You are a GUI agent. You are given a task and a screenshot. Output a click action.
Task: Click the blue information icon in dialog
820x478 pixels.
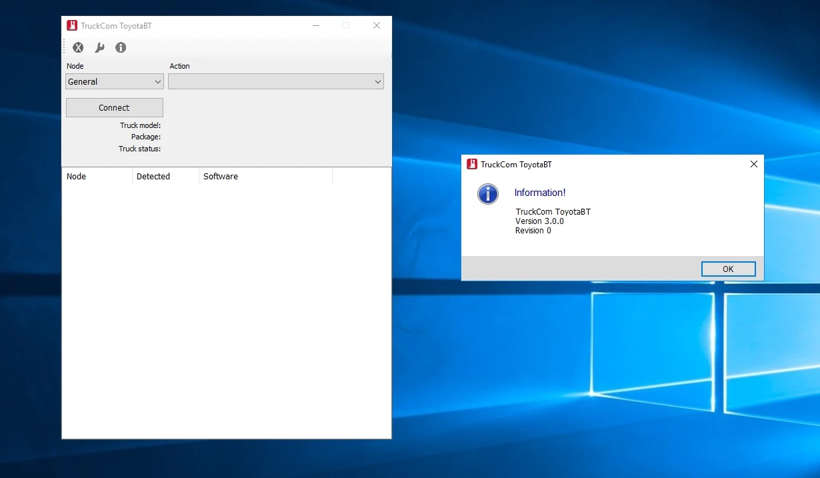488,194
